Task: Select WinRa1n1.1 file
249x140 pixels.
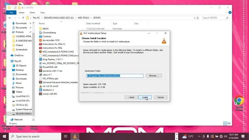Action: [48, 90]
